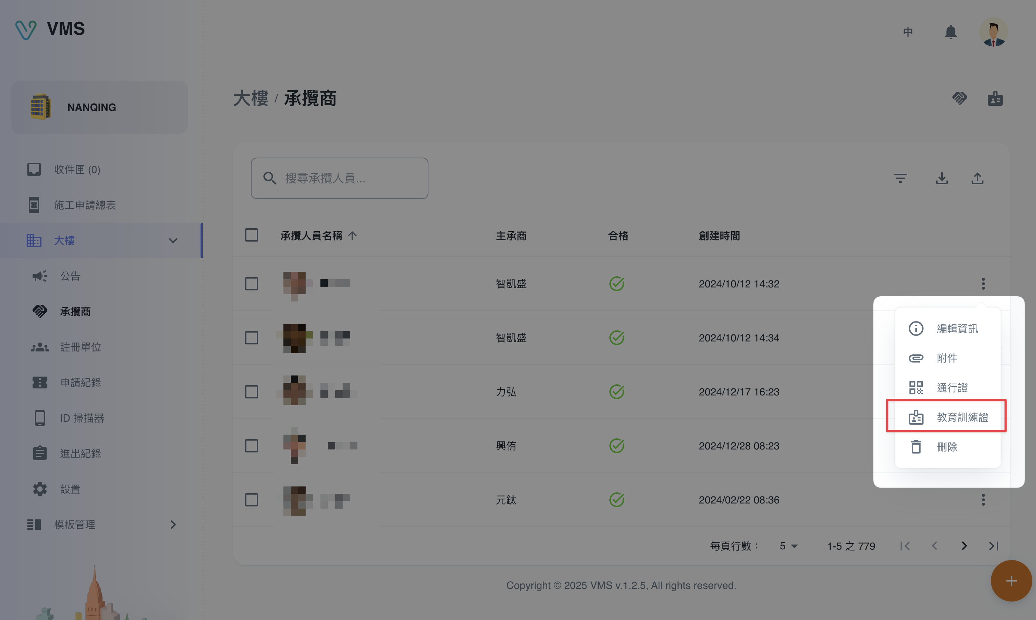The image size is (1036, 620).
Task: Toggle the select-all header checkbox
Action: pyautogui.click(x=252, y=235)
